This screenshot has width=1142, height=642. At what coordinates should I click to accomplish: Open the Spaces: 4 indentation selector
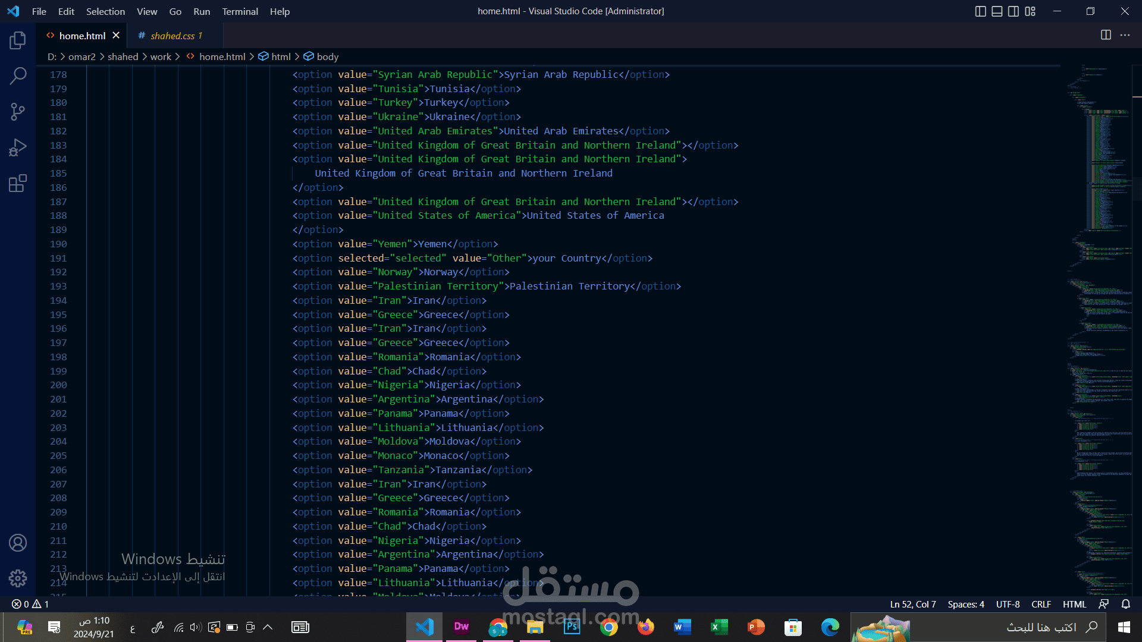pyautogui.click(x=966, y=604)
